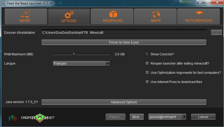Click the launcher title bar app icon

click(x=4, y=3)
